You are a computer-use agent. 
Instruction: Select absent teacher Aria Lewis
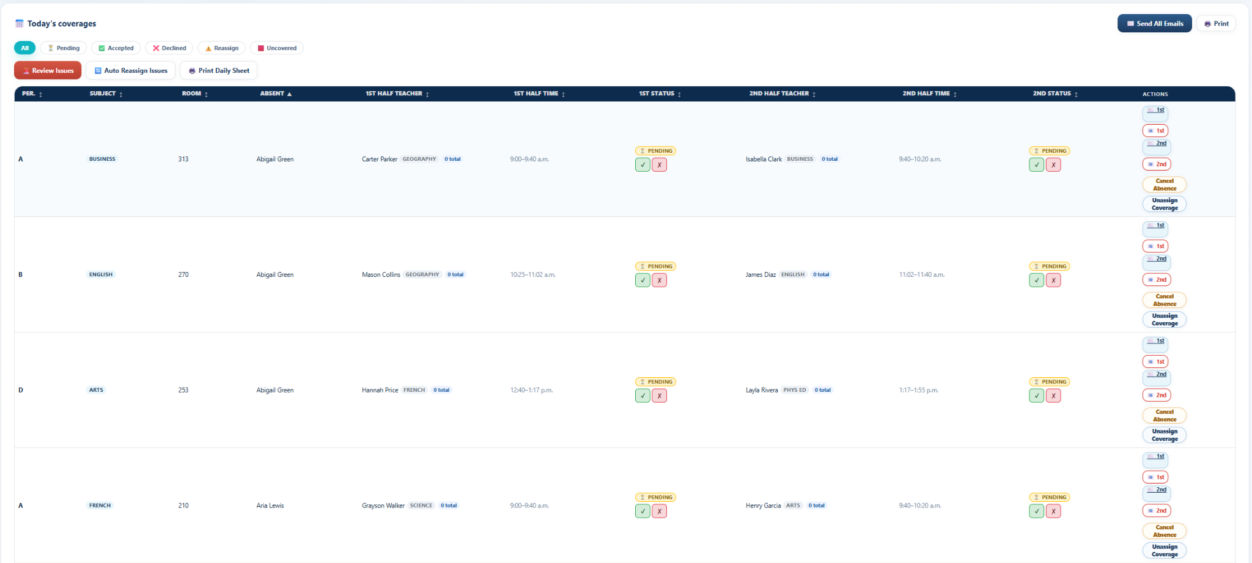click(270, 506)
